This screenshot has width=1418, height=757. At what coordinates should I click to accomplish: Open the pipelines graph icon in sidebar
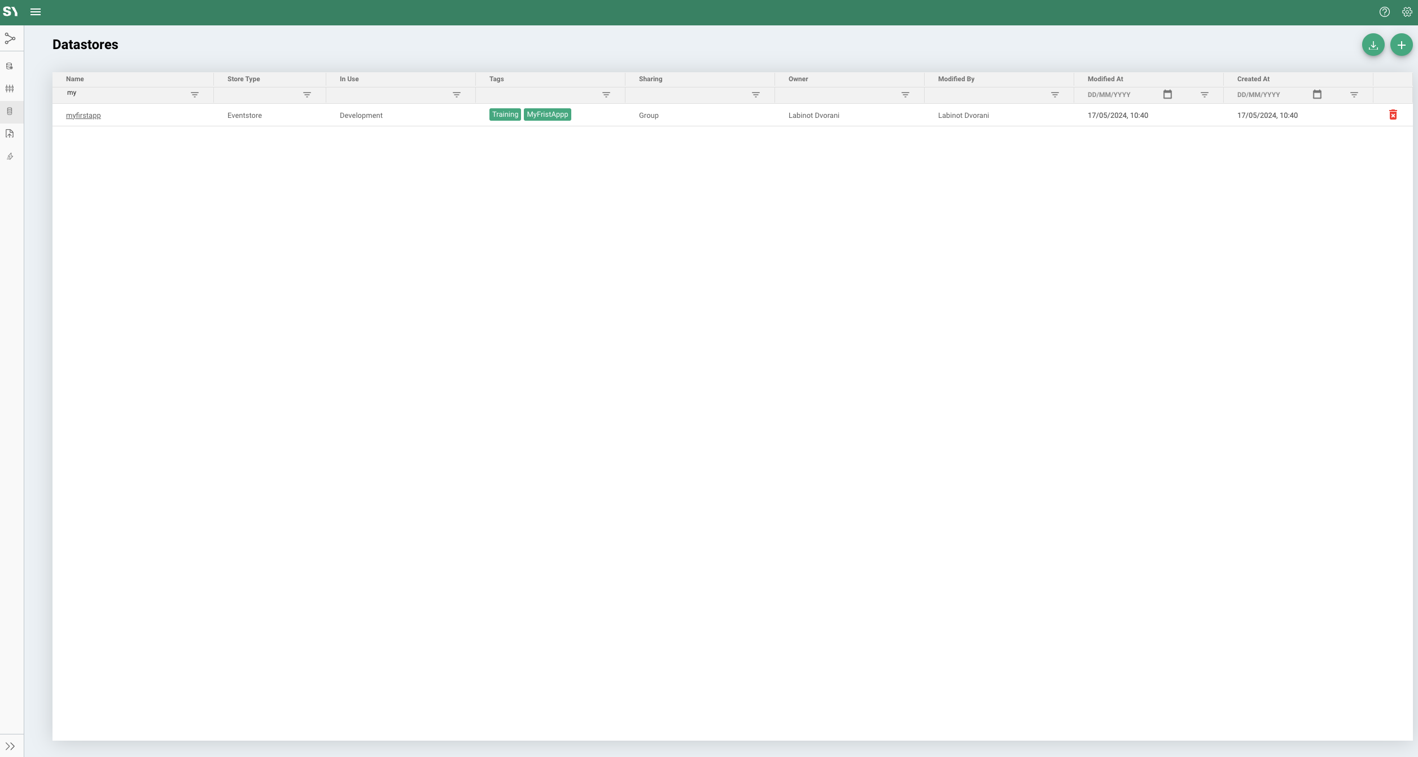click(x=10, y=38)
